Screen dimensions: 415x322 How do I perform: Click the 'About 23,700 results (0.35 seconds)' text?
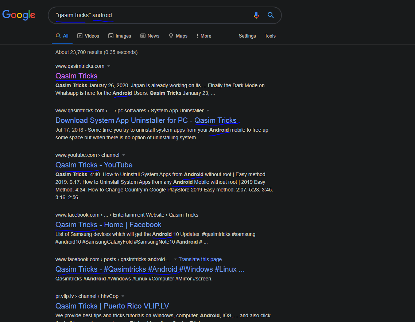pos(96,52)
